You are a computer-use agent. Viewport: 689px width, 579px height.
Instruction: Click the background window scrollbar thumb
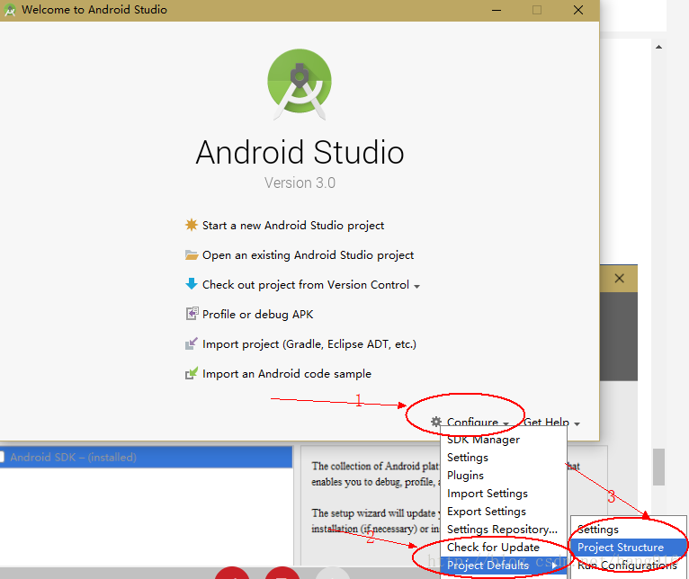click(658, 467)
